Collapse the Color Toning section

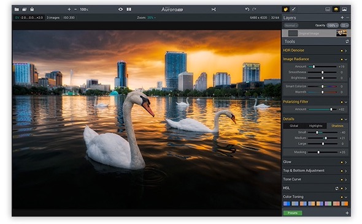click(x=346, y=197)
